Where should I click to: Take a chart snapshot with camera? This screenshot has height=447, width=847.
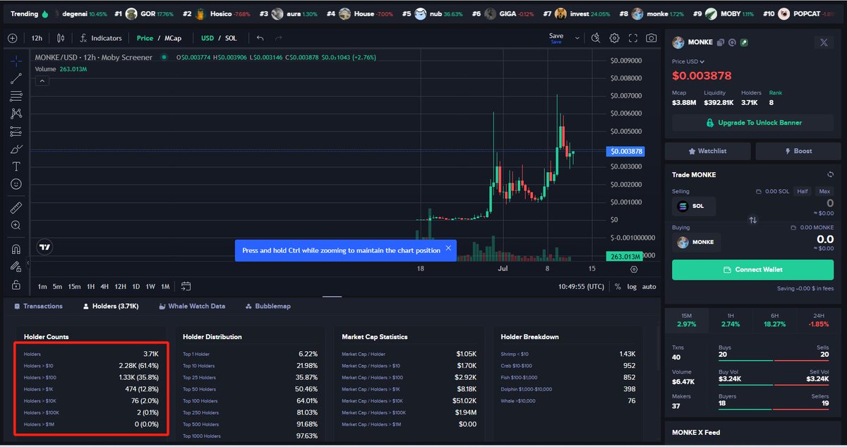[x=651, y=38]
